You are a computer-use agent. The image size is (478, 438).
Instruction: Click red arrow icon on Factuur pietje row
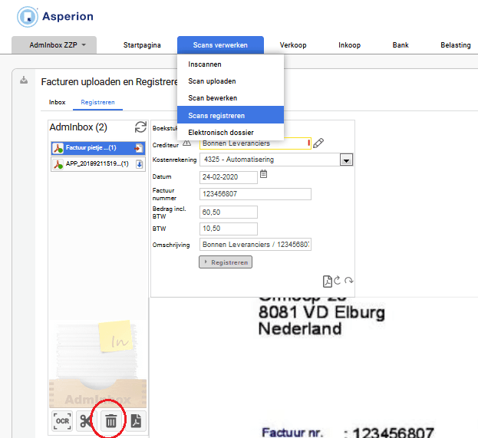coord(139,148)
